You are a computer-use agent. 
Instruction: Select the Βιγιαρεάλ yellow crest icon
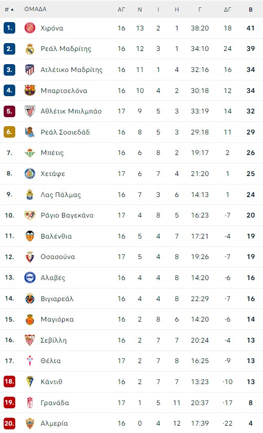[x=30, y=298]
